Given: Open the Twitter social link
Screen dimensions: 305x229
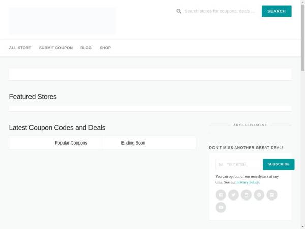Looking at the screenshot, I should coord(233,195).
